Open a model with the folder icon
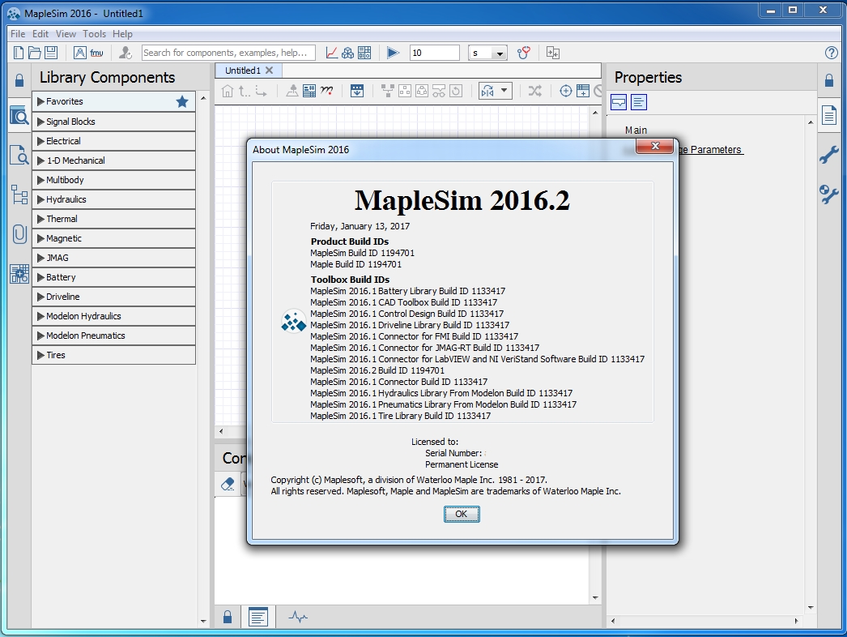 (35, 53)
